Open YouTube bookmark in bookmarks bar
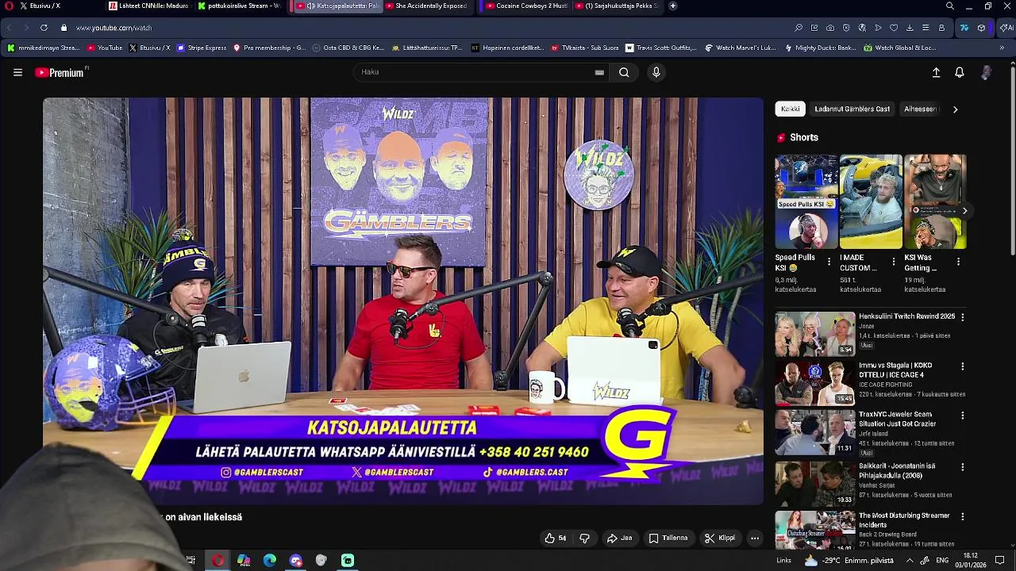The width and height of the screenshot is (1016, 571). coord(105,48)
